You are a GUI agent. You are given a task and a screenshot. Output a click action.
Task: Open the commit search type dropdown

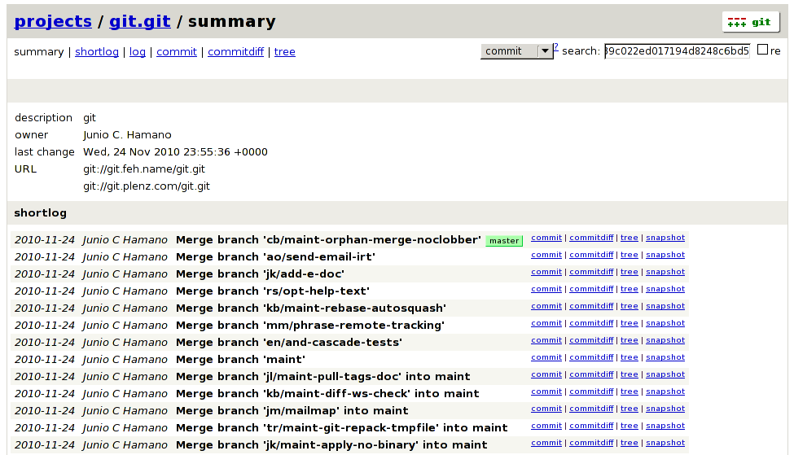pos(516,51)
